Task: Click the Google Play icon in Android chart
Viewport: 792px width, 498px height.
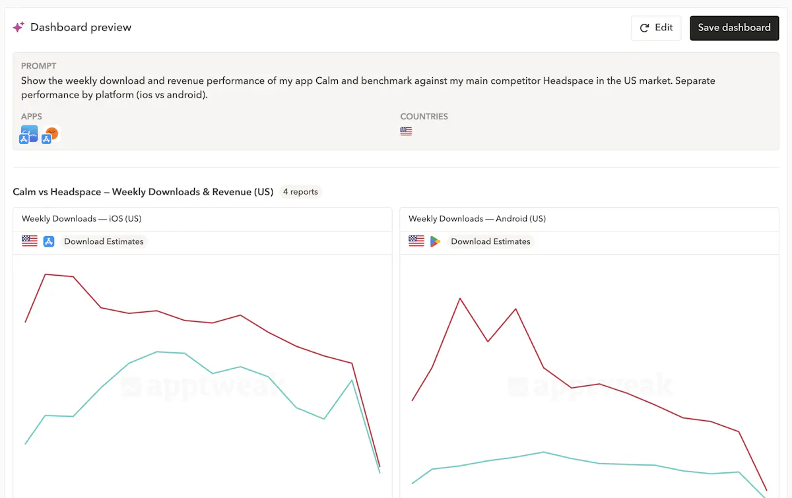Action: coord(435,241)
